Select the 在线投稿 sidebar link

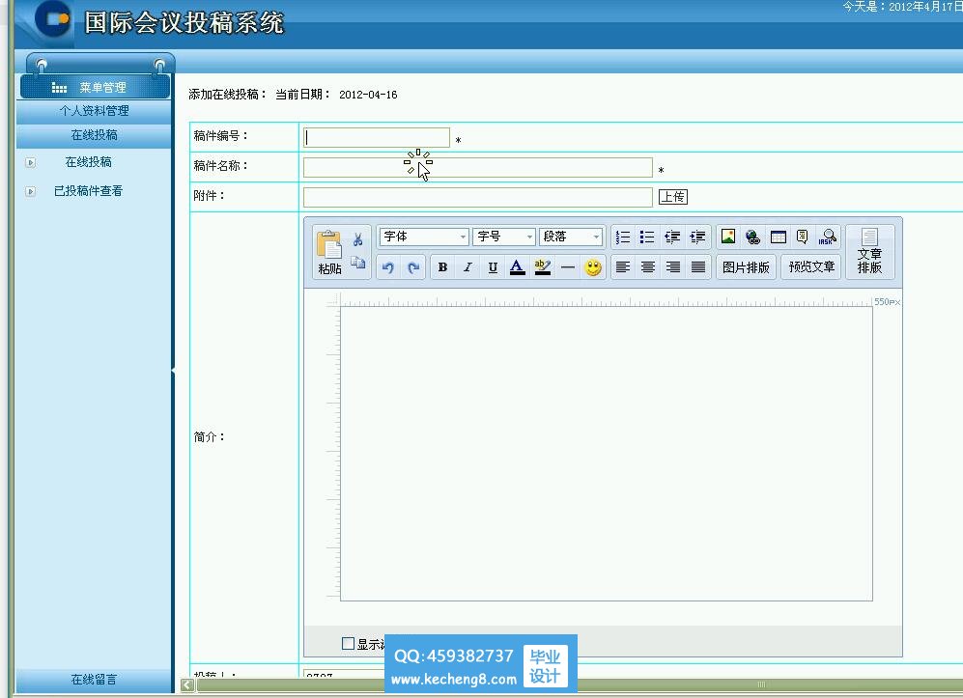[x=89, y=162]
